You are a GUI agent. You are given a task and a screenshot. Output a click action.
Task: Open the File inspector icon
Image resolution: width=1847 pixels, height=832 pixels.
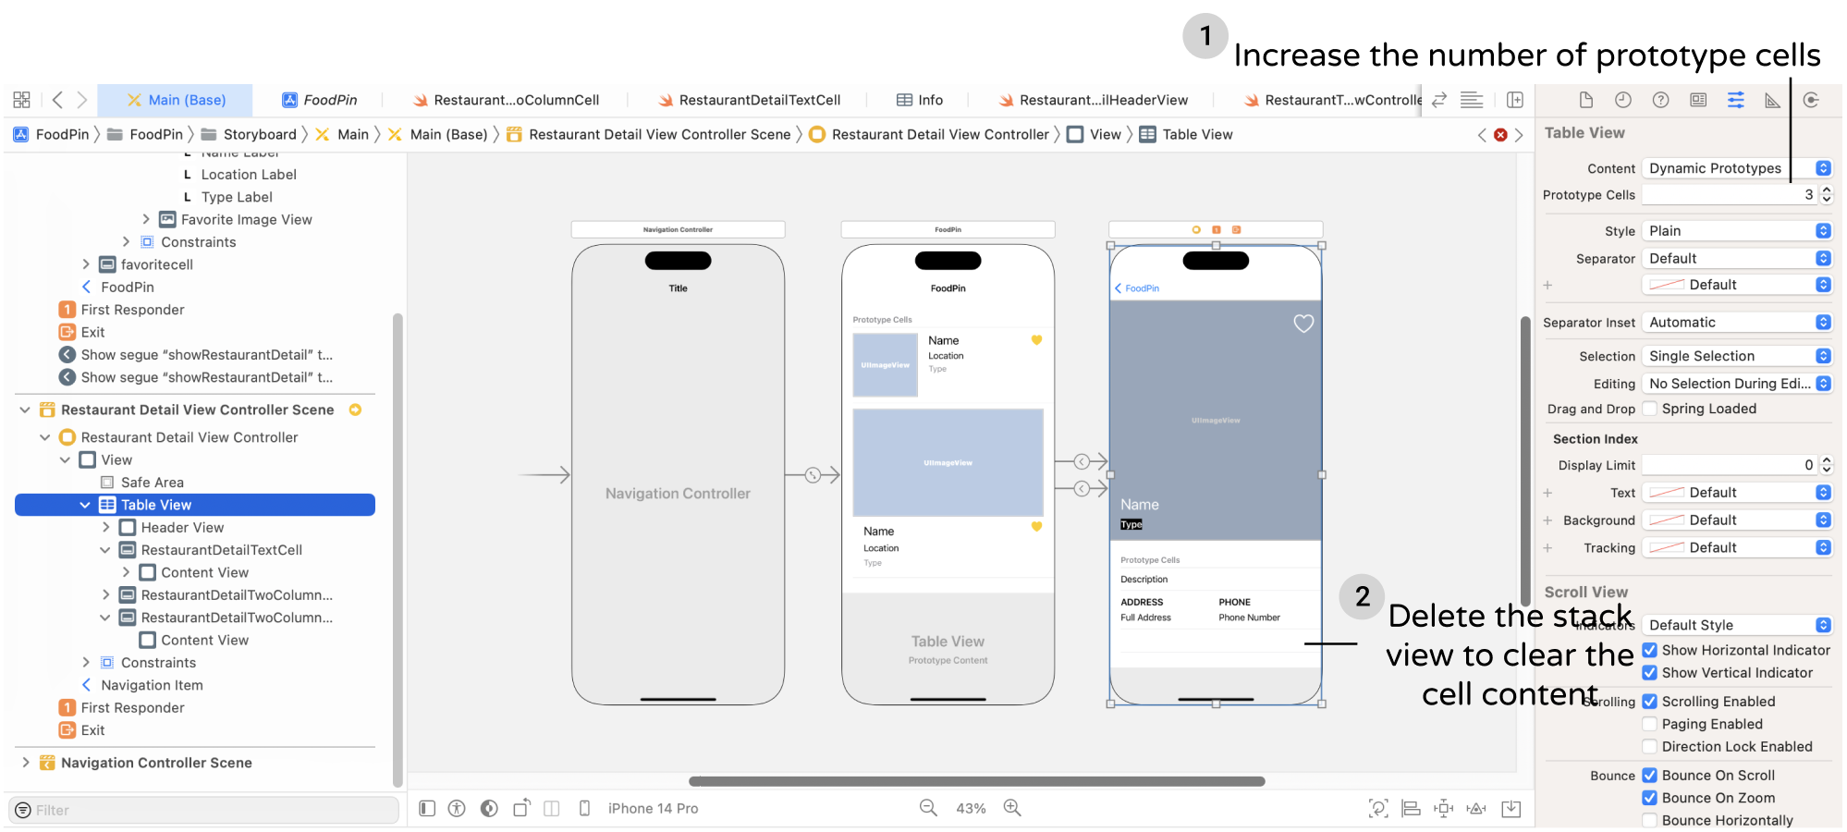pyautogui.click(x=1585, y=100)
